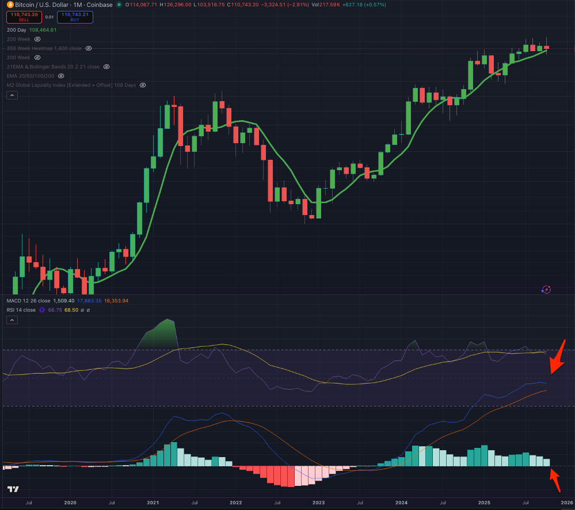The width and height of the screenshot is (575, 510).
Task: Select the 21EMA & Bollinger Bands label
Action: click(x=53, y=67)
